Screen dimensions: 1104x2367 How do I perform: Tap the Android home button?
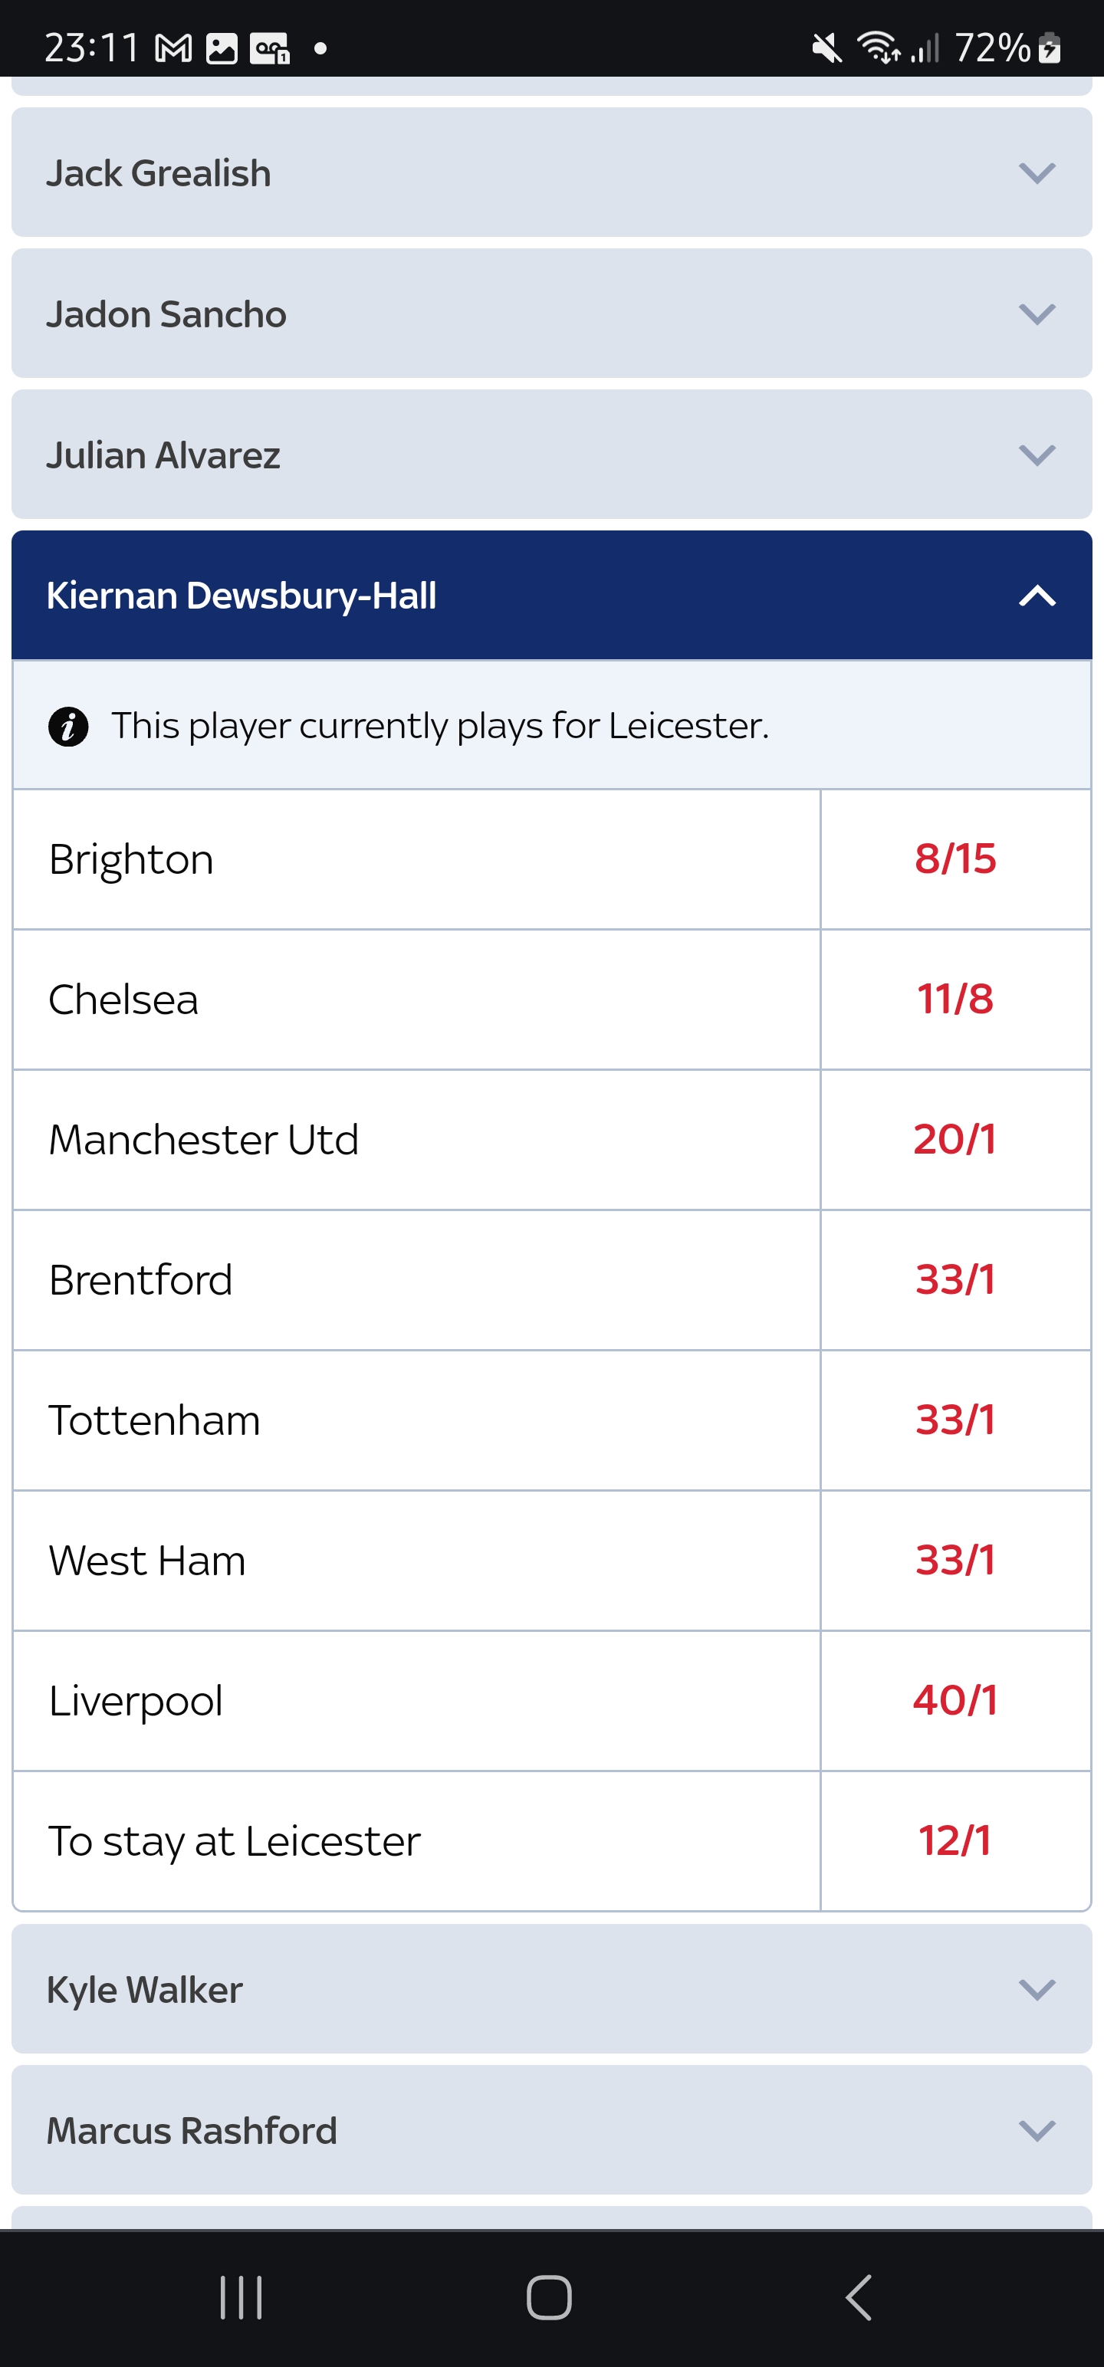point(550,2297)
